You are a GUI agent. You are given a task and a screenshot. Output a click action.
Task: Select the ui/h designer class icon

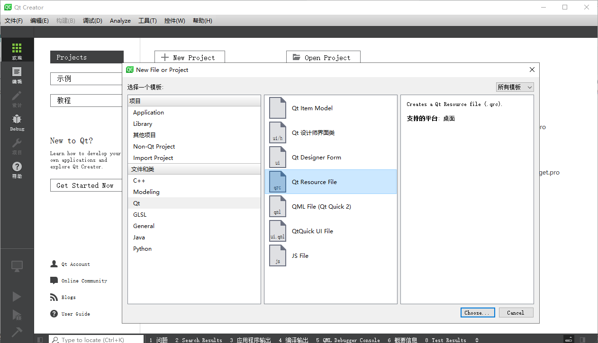click(x=278, y=132)
